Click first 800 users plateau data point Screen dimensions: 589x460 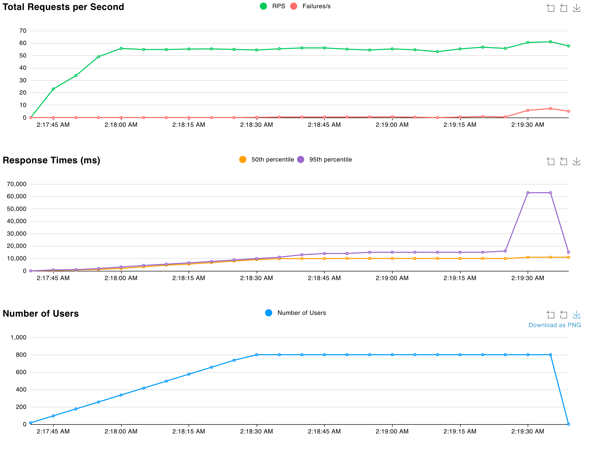coord(256,355)
